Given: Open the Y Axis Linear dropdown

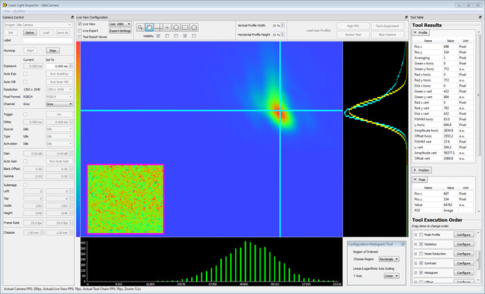Looking at the screenshot, I should [391, 275].
